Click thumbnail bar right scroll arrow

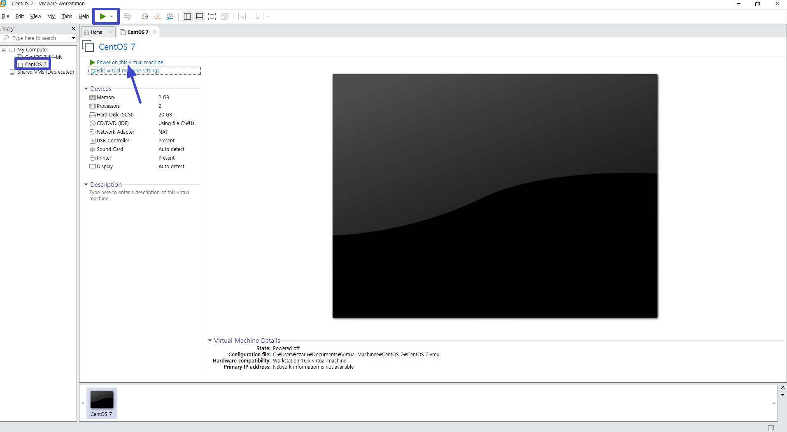774,403
